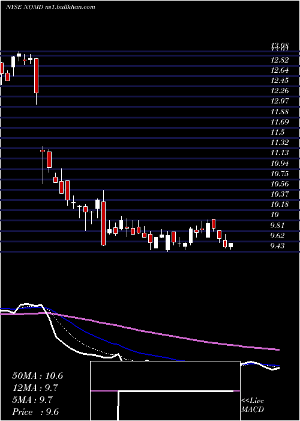Click the 11.88 price axis label

[280, 112]
